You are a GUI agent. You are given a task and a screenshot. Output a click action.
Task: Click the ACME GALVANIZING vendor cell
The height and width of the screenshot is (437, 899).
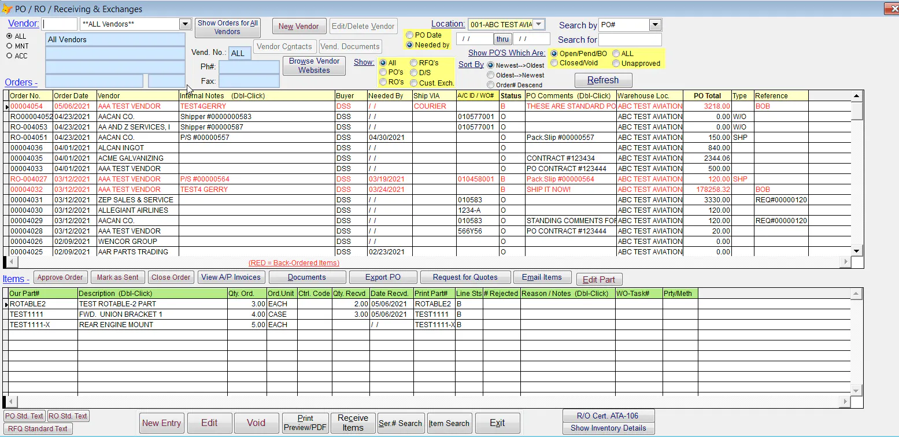[138, 158]
